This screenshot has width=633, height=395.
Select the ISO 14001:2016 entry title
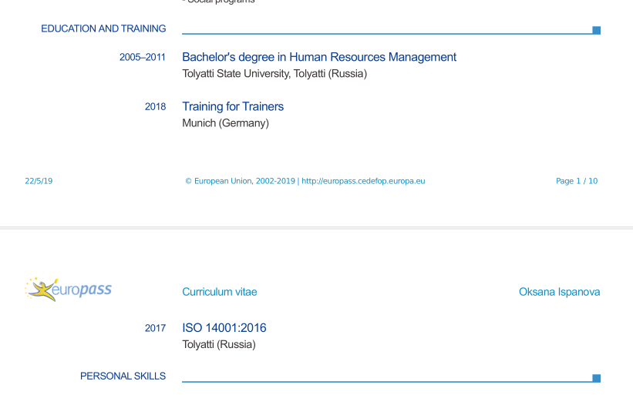(224, 328)
